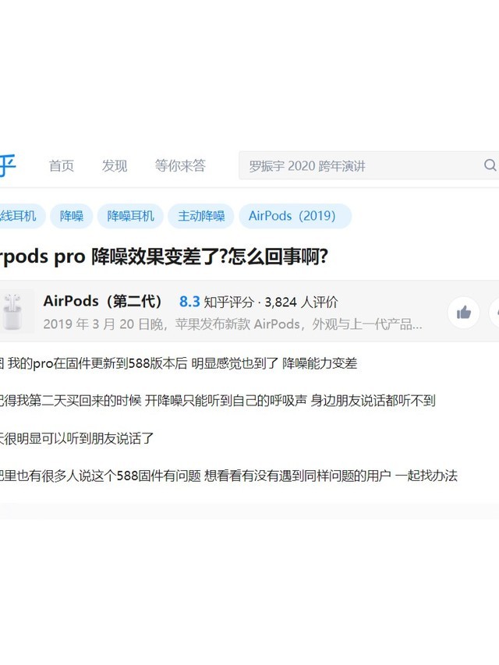Click paragraph mentioning 固件更新到588版本
This screenshot has width=499, height=665.
179,363
